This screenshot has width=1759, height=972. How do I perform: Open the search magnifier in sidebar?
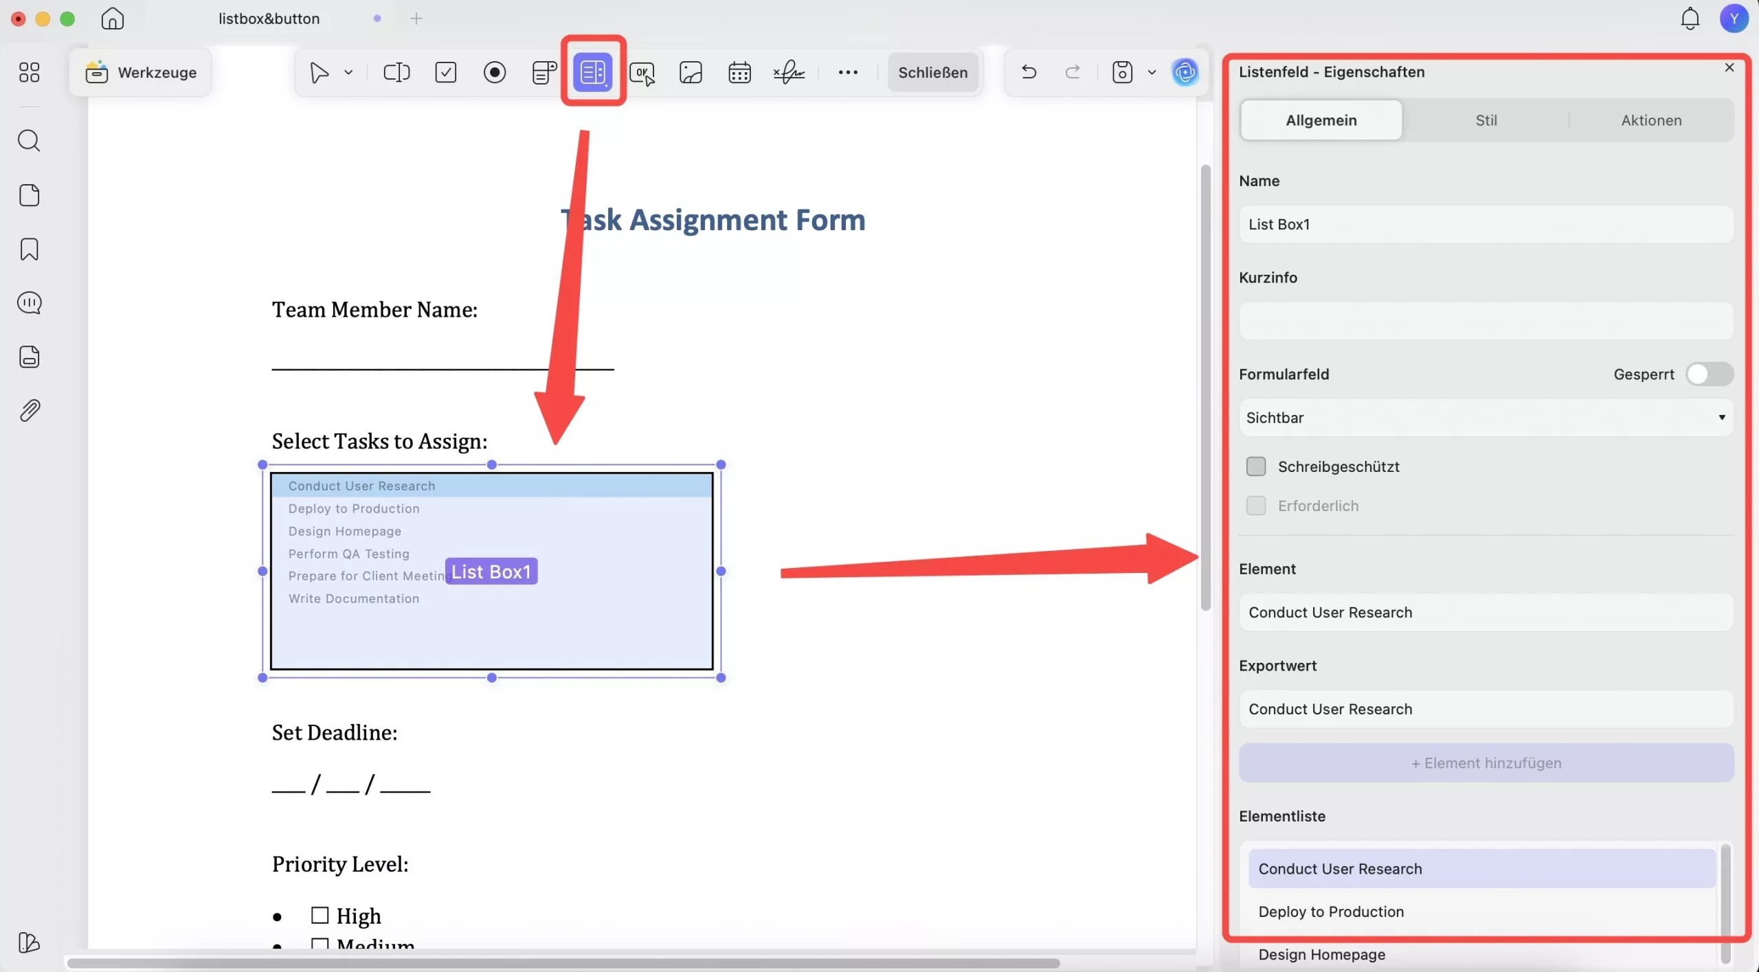click(29, 141)
